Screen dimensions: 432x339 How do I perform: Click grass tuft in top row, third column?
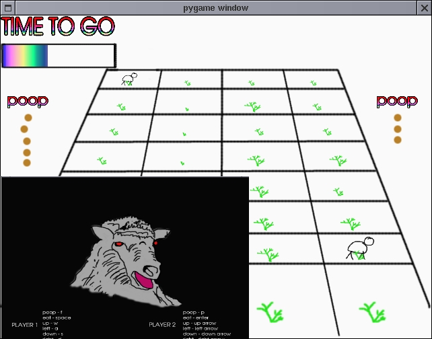[252, 83]
